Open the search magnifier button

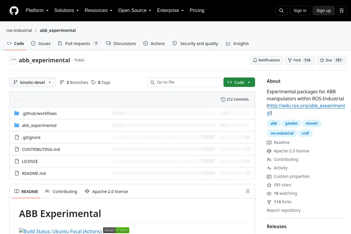(x=281, y=11)
